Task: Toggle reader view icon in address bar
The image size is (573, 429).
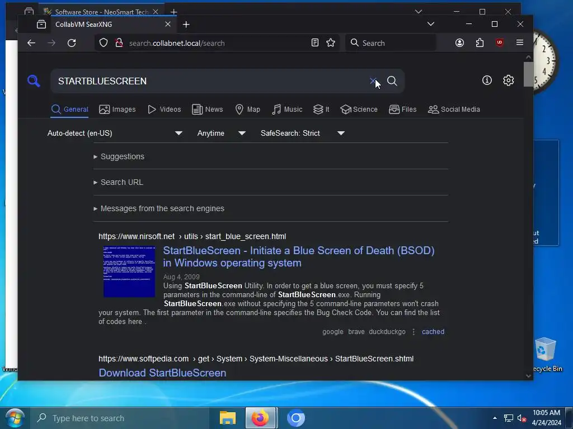Action: pyautogui.click(x=314, y=43)
